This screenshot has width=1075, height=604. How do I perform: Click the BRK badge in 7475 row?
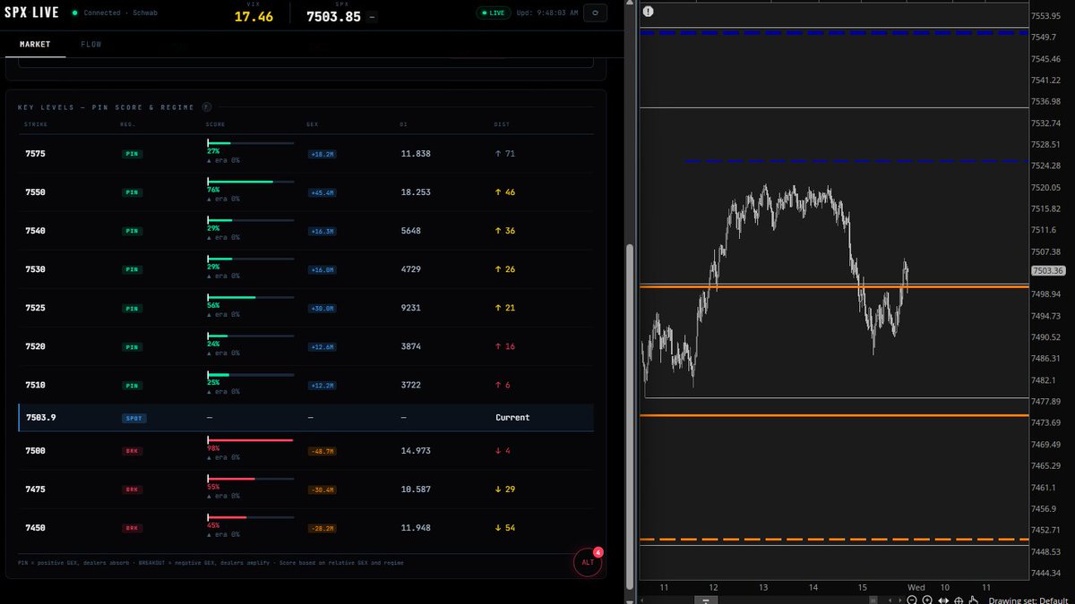pos(133,489)
